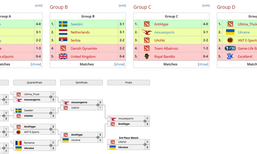Show the Group A matches
257x154 pixels.
pyautogui.click(x=36, y=64)
